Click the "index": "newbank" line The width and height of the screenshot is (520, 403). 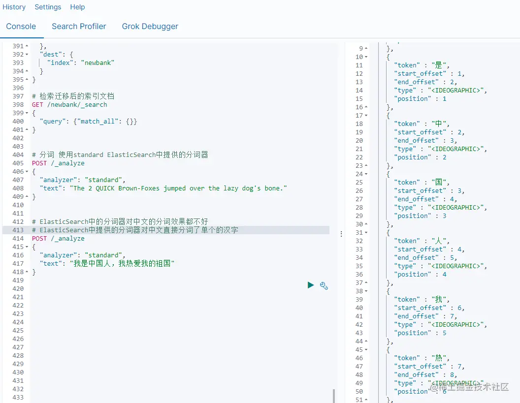point(81,63)
